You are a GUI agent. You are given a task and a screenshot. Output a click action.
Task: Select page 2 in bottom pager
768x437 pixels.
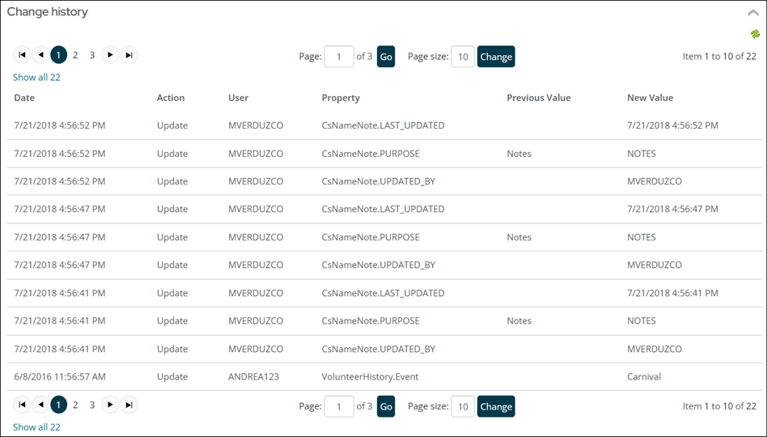[x=75, y=405]
